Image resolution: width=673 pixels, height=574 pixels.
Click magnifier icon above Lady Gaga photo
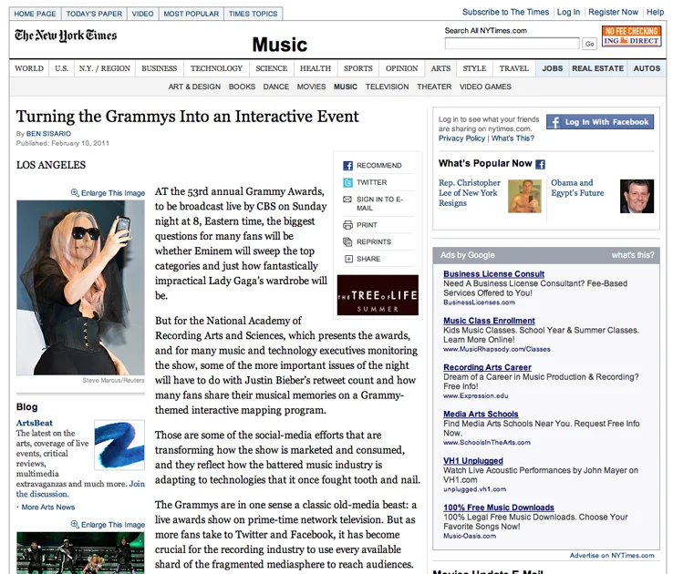[x=75, y=193]
